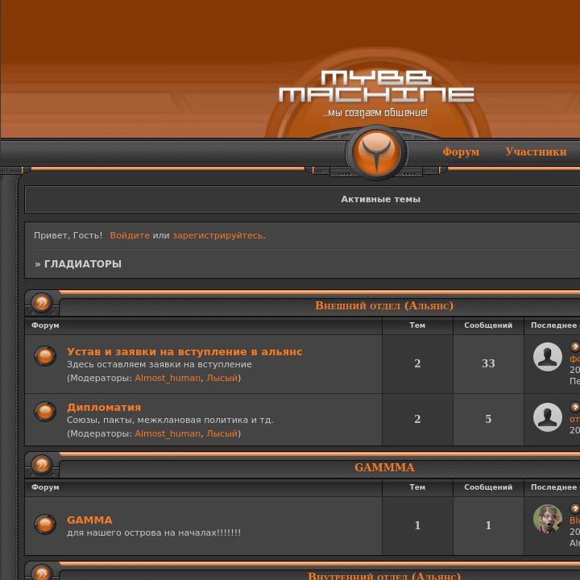
Task: Click last poster avatar in Устав row
Action: (x=548, y=357)
